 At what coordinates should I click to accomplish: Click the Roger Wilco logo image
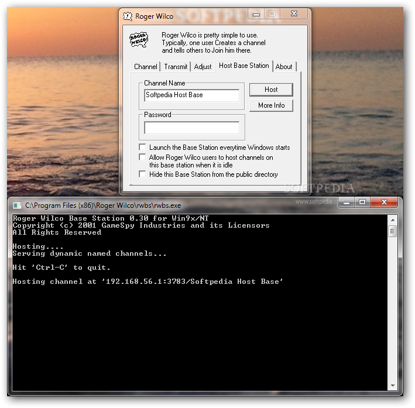tap(139, 39)
